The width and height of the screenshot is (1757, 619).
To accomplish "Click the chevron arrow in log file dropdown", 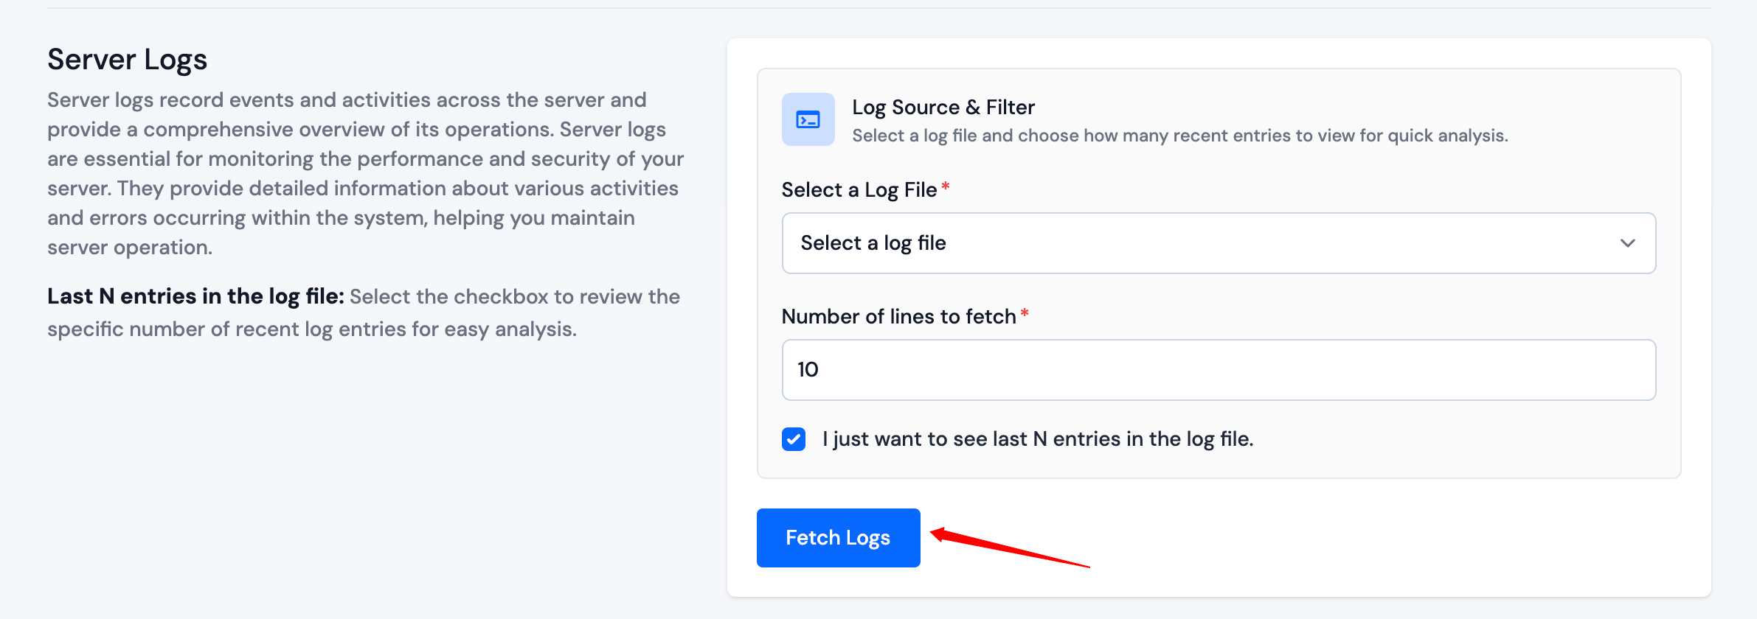I will click(x=1627, y=243).
